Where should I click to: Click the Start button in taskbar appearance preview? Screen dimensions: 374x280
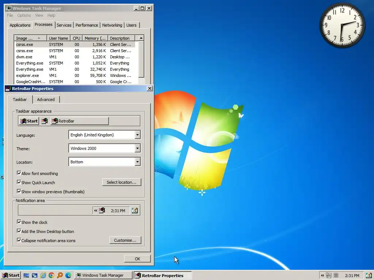click(x=29, y=121)
